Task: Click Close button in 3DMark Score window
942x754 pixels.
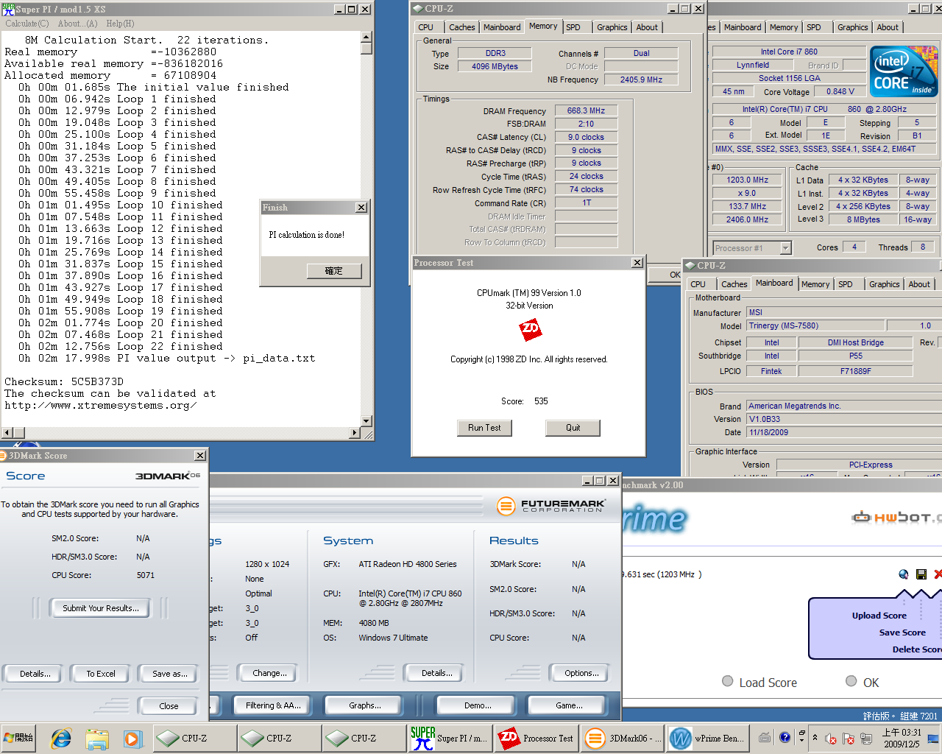Action: 169,706
